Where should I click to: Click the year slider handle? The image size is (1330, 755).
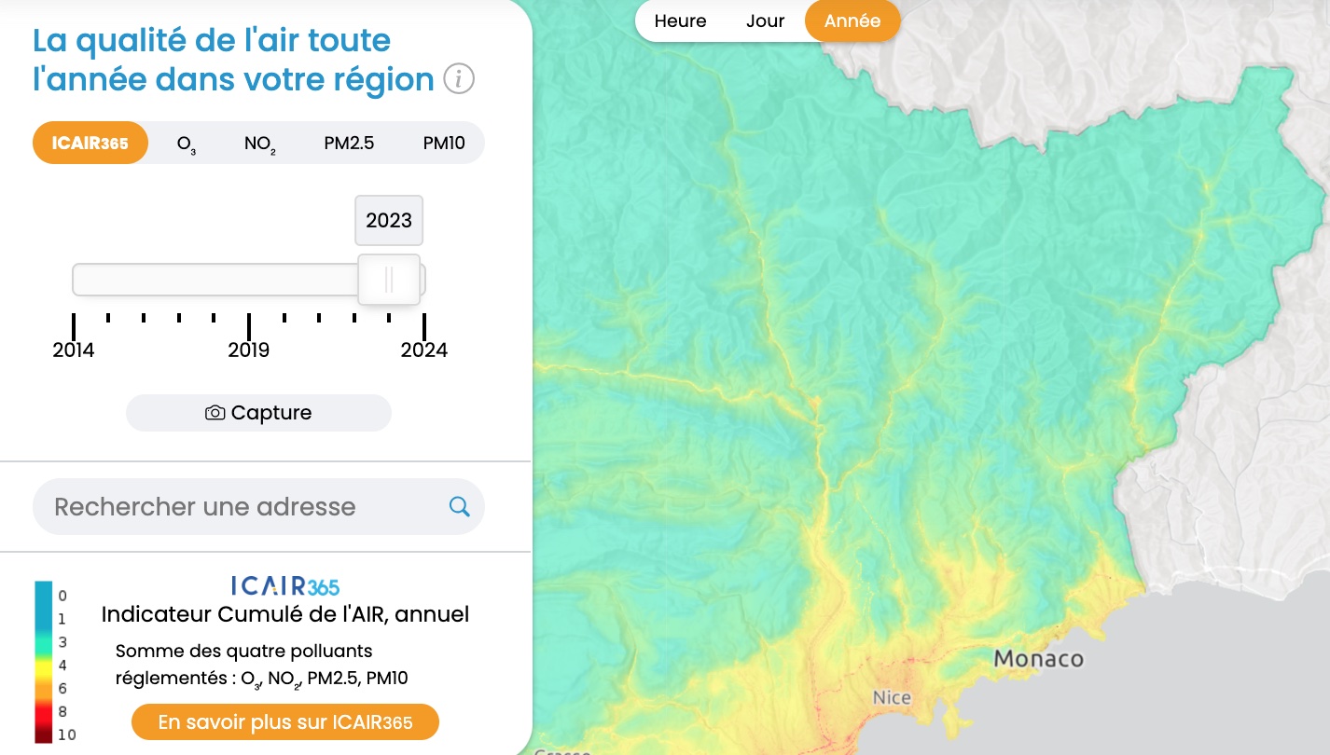[389, 280]
